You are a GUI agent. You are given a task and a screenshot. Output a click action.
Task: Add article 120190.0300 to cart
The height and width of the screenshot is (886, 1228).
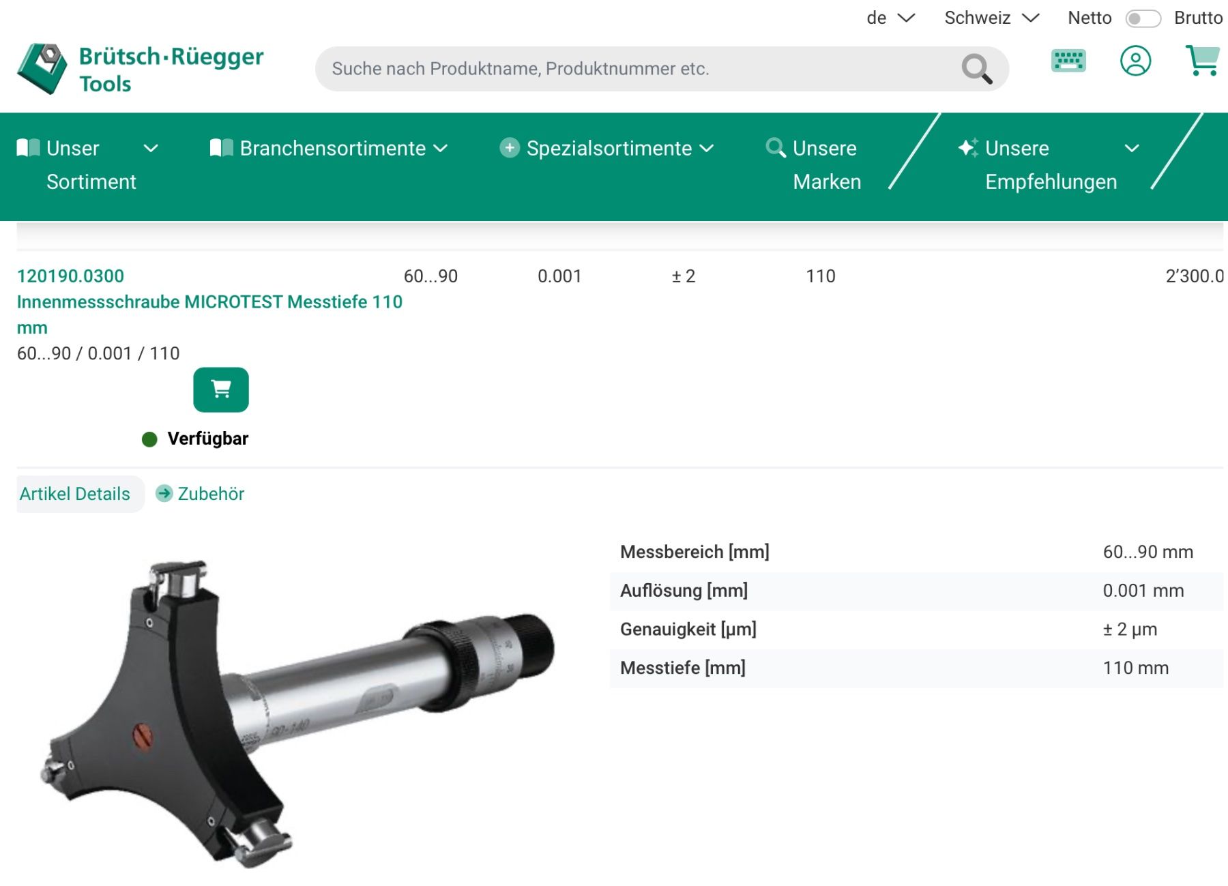point(221,389)
